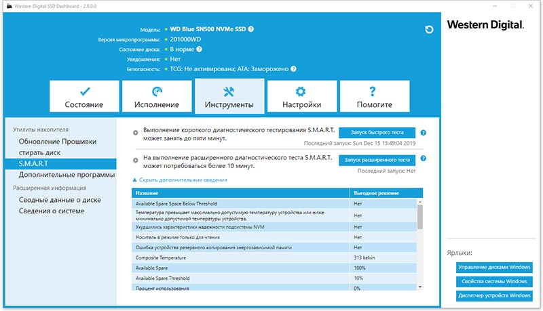Click 'Запуск расширенного теста' button
This screenshot has width=543, height=311.
(x=377, y=161)
